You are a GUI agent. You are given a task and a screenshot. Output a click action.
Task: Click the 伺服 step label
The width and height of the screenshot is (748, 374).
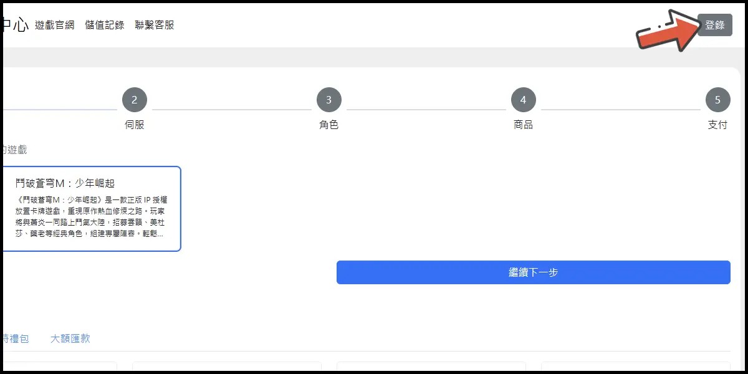coord(135,125)
